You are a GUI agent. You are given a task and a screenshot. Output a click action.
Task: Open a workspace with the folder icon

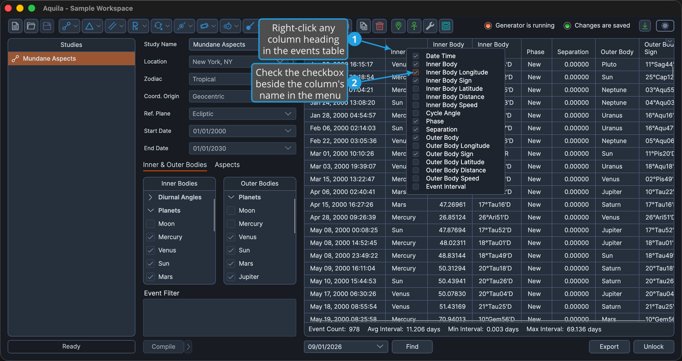point(31,26)
